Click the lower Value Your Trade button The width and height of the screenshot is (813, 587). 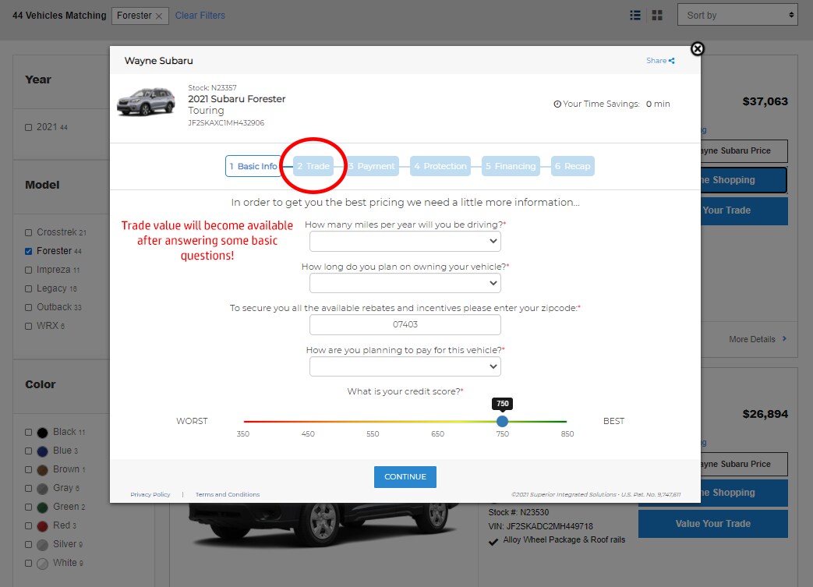pos(713,524)
